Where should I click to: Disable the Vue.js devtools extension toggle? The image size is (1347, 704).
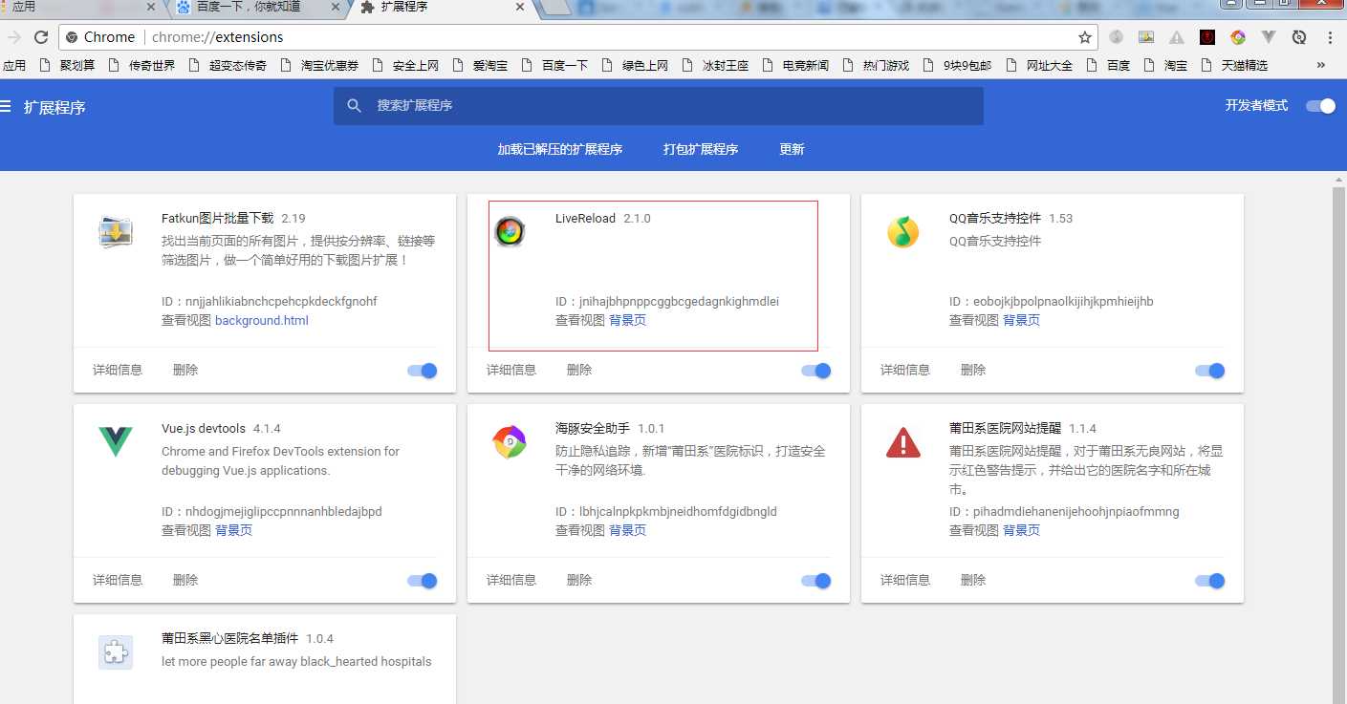point(423,581)
